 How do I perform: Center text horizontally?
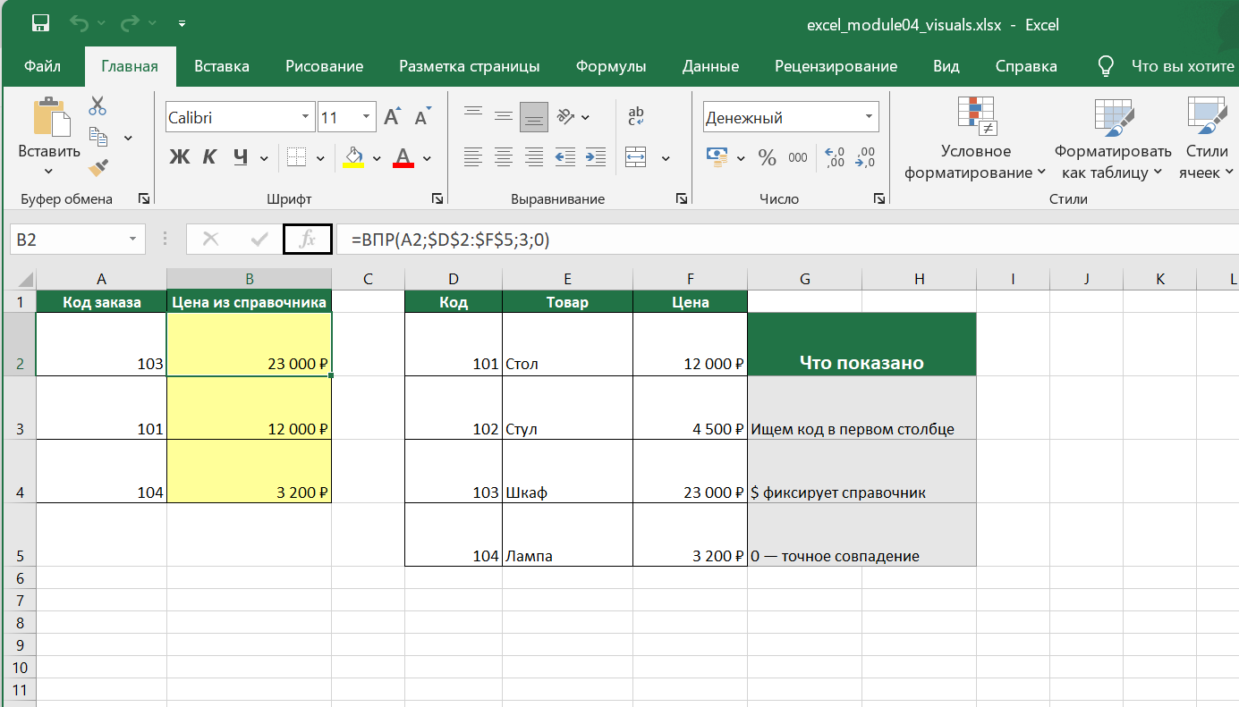coord(504,157)
